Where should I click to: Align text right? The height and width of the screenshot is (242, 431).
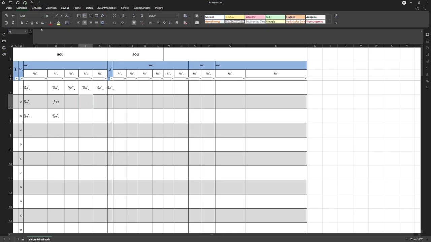[x=91, y=23]
